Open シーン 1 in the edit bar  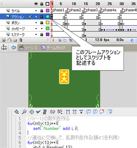coord(28,48)
